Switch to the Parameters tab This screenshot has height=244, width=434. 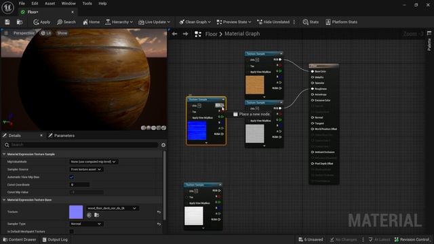62,136
